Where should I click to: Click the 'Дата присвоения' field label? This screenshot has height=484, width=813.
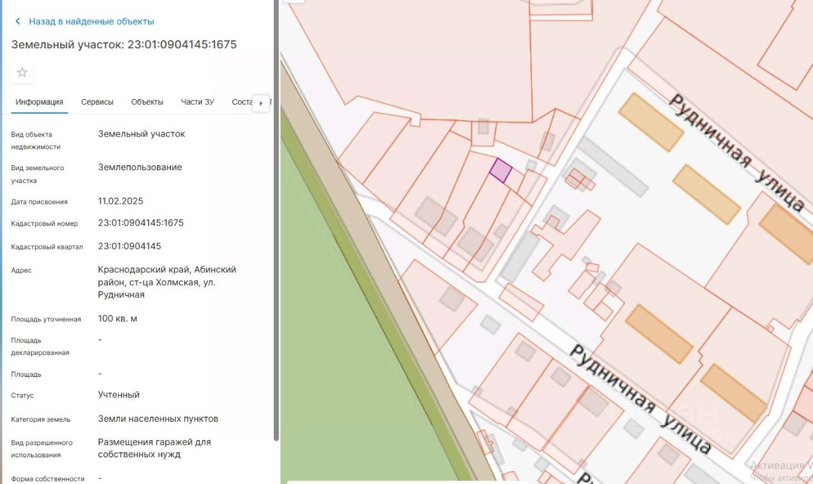[x=39, y=202]
